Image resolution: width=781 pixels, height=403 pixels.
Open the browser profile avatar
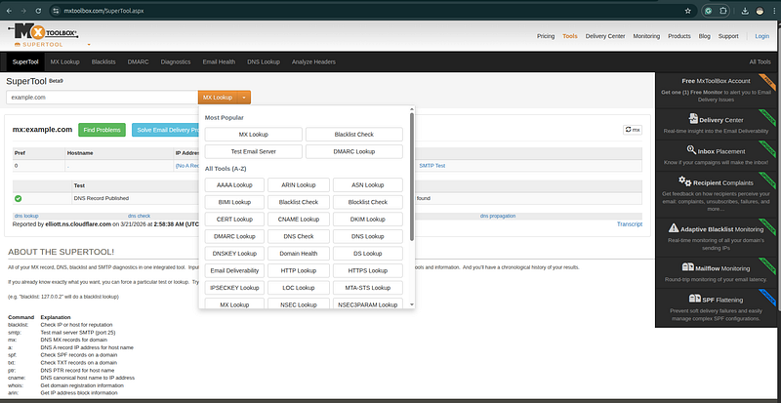[x=760, y=11]
